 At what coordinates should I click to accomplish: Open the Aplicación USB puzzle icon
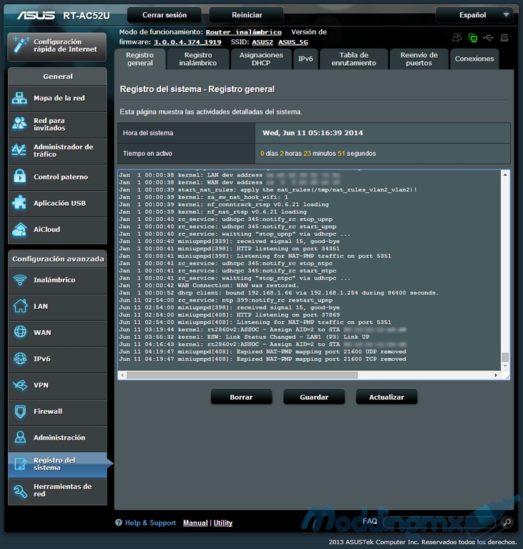[19, 202]
